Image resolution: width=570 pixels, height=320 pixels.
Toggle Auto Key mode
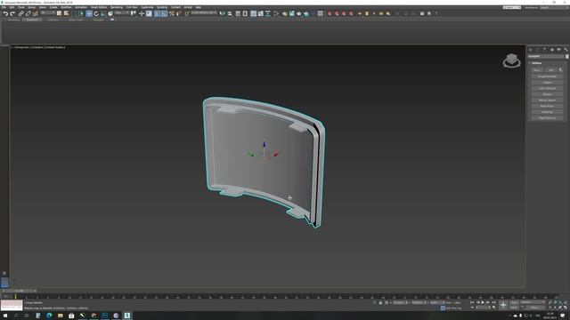click(514, 302)
